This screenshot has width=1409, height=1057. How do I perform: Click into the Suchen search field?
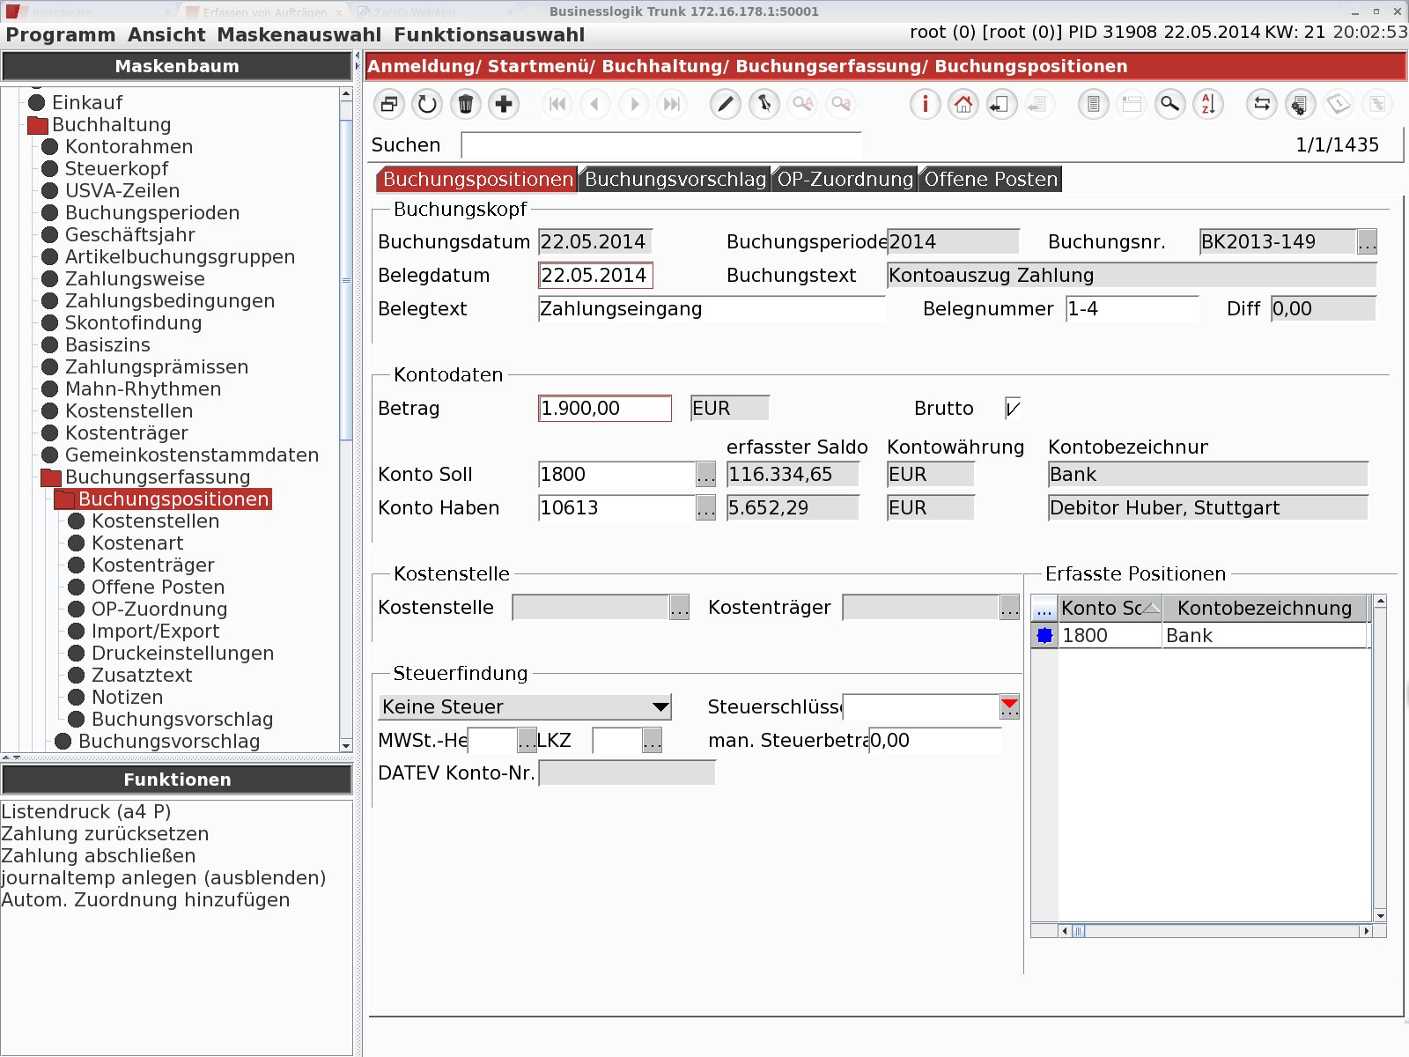pyautogui.click(x=661, y=145)
